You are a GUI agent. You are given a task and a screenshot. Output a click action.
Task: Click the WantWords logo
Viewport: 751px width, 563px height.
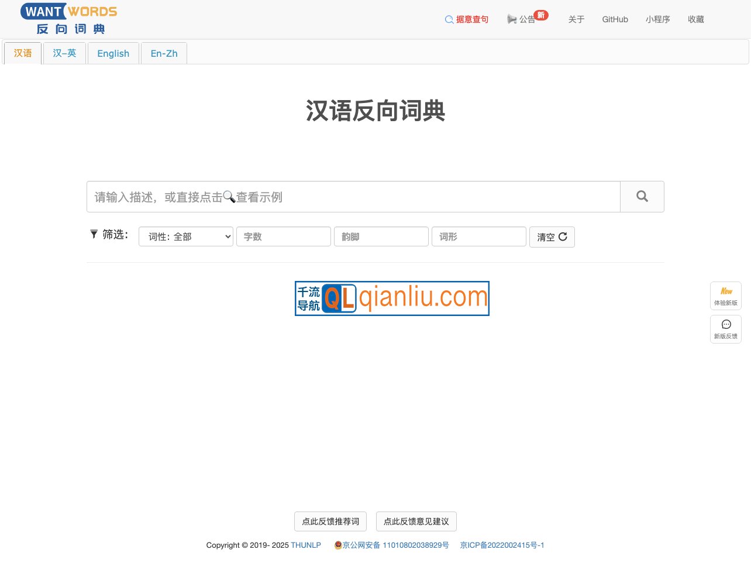68,18
